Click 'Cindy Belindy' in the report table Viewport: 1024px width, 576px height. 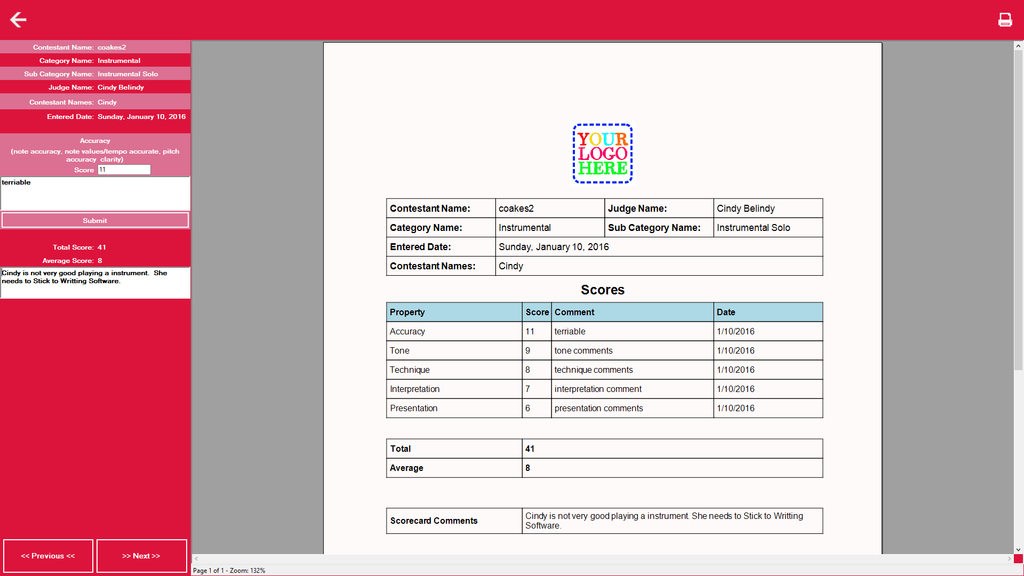coord(745,209)
